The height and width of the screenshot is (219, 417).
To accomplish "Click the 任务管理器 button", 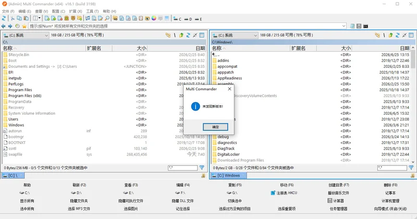I will click(x=338, y=209).
